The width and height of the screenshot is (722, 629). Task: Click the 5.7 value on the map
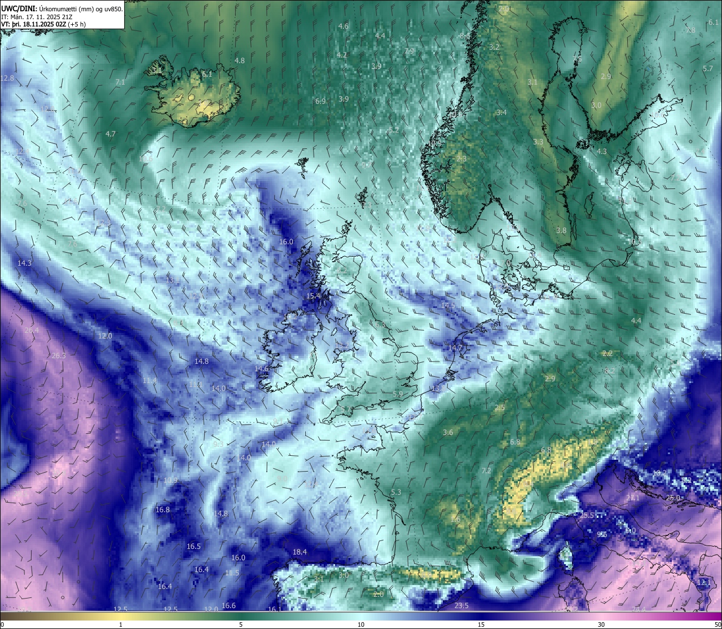pyautogui.click(x=708, y=68)
